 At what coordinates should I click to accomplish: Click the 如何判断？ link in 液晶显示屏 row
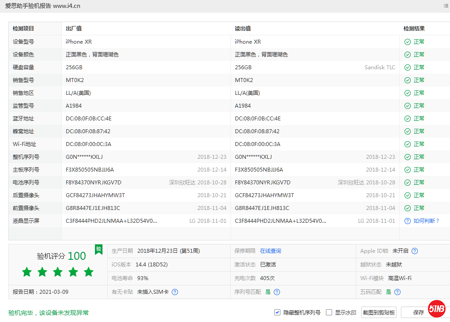pyautogui.click(x=426, y=221)
